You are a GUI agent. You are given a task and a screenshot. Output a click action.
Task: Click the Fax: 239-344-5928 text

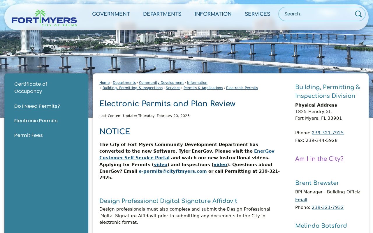pos(316,140)
